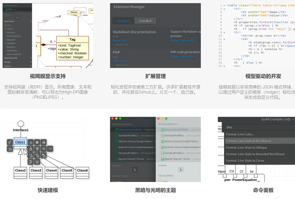Click the '扩展管理' heading

coord(155,76)
